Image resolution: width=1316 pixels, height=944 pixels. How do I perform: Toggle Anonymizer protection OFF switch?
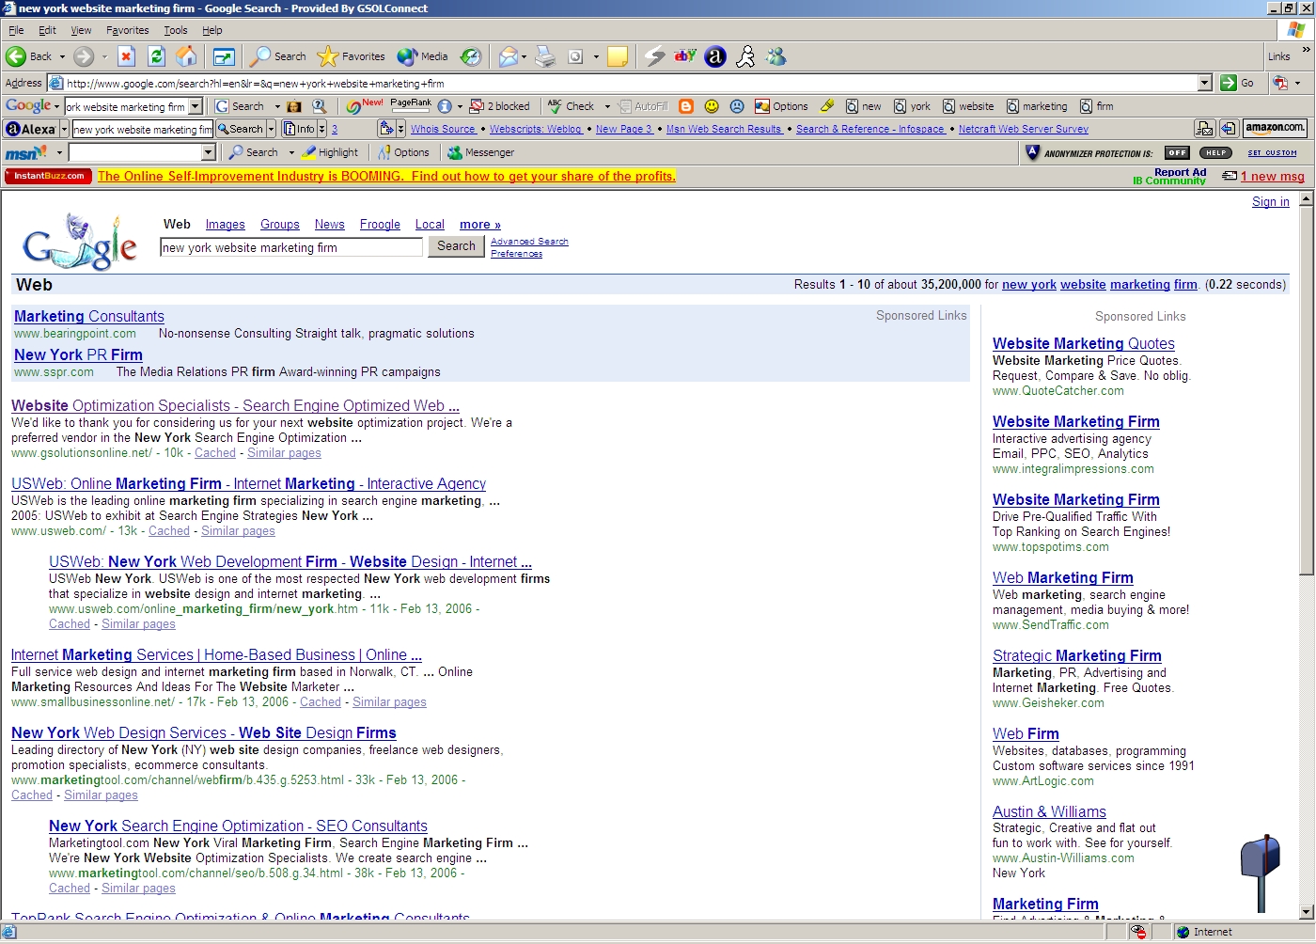1177,152
